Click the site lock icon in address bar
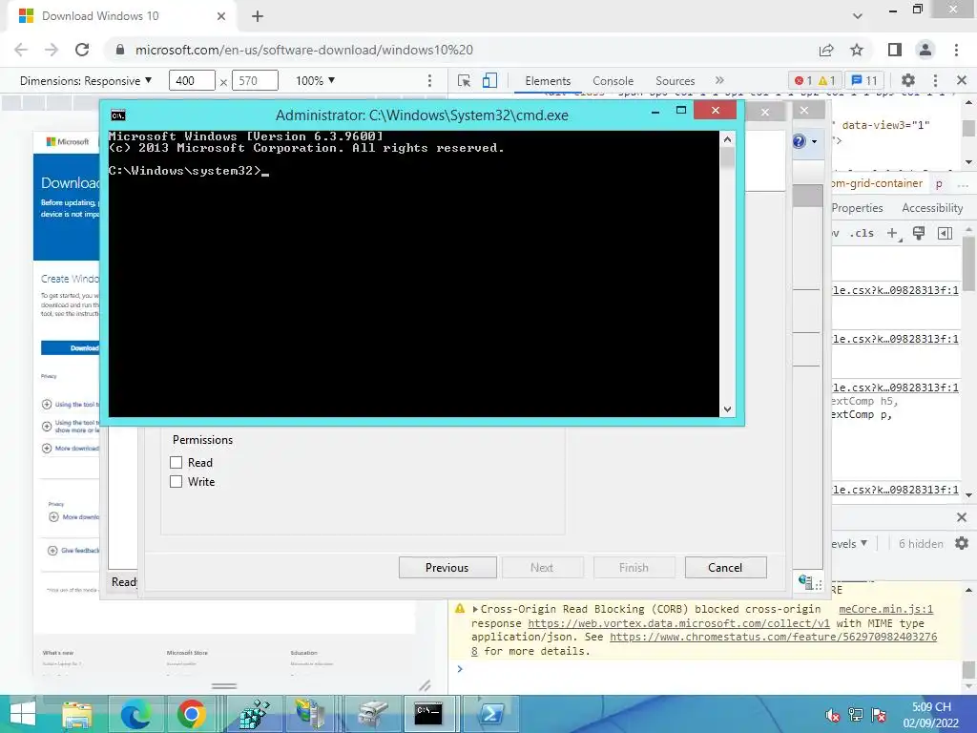This screenshot has width=977, height=733. click(x=119, y=50)
